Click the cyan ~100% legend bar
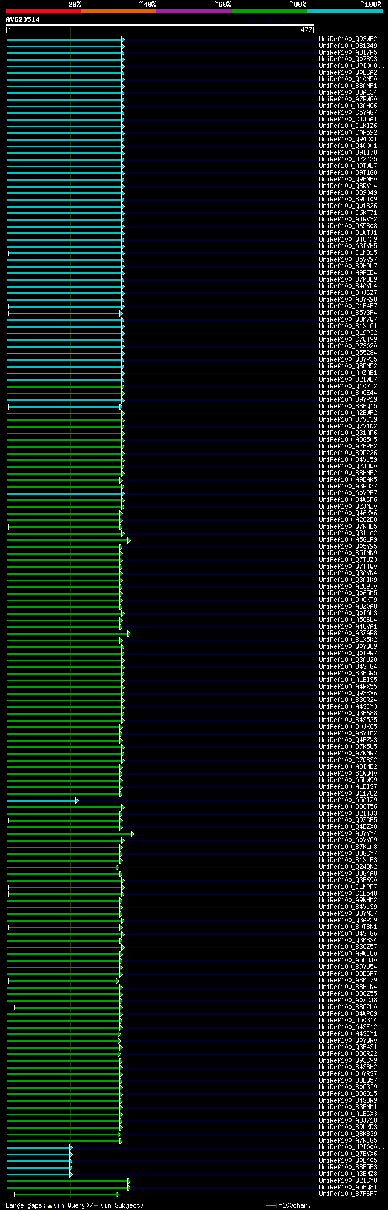This screenshot has width=388, height=1210. tap(344, 10)
